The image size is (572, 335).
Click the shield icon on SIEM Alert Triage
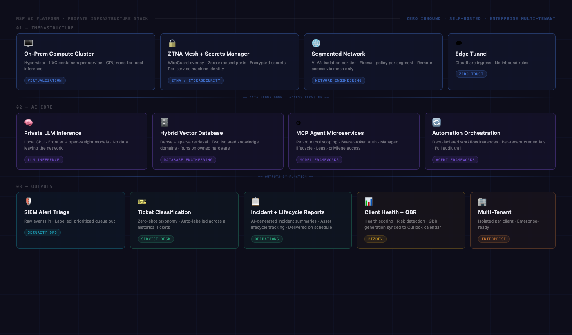click(x=28, y=201)
